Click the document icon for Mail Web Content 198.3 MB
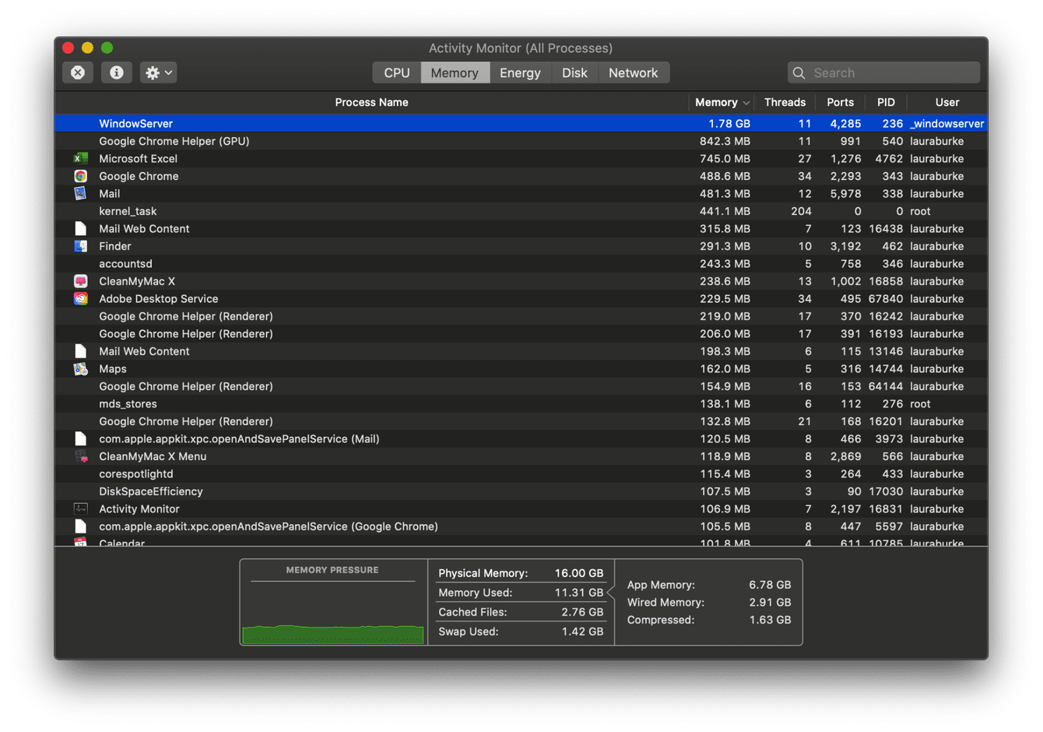This screenshot has height=732, width=1043. (80, 351)
